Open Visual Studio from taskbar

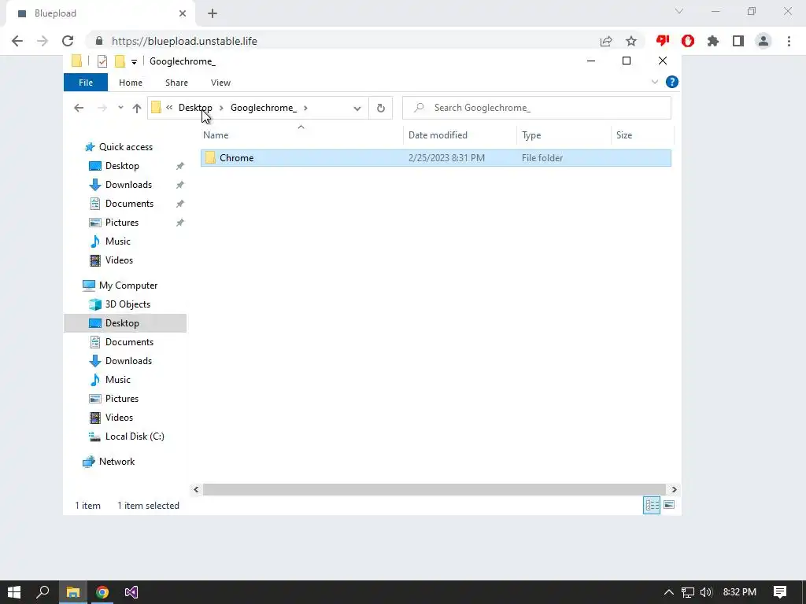pos(131,592)
